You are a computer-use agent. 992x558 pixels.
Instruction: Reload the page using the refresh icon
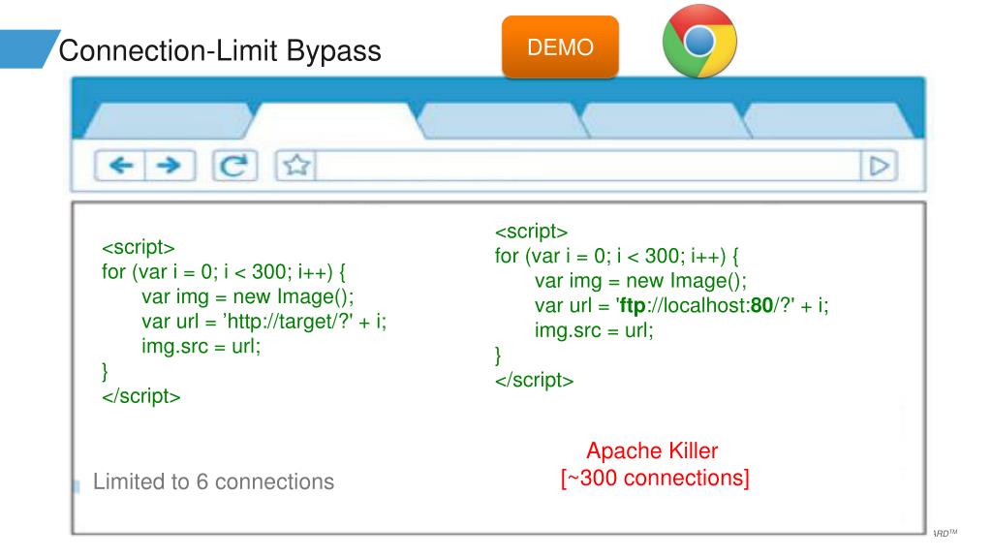pyautogui.click(x=234, y=166)
